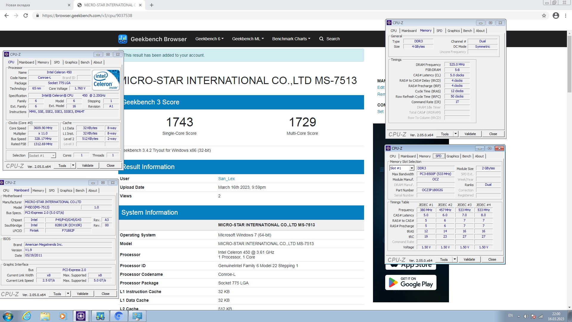Open Memory tab in the CPU window

43,62
